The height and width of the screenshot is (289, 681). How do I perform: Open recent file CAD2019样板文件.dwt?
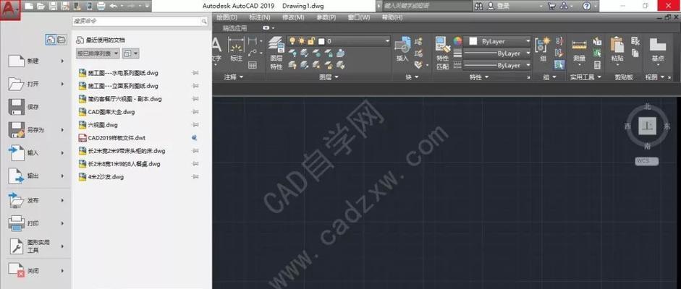pyautogui.click(x=112, y=138)
